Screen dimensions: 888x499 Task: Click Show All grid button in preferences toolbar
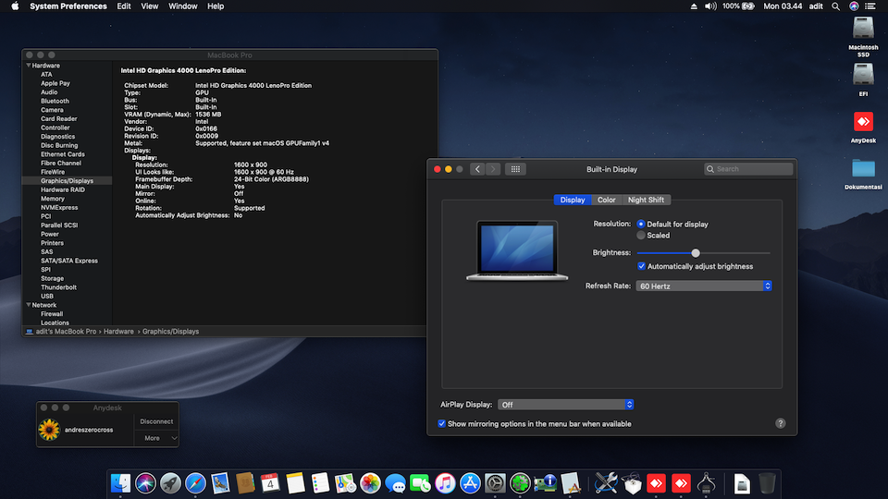tap(515, 169)
